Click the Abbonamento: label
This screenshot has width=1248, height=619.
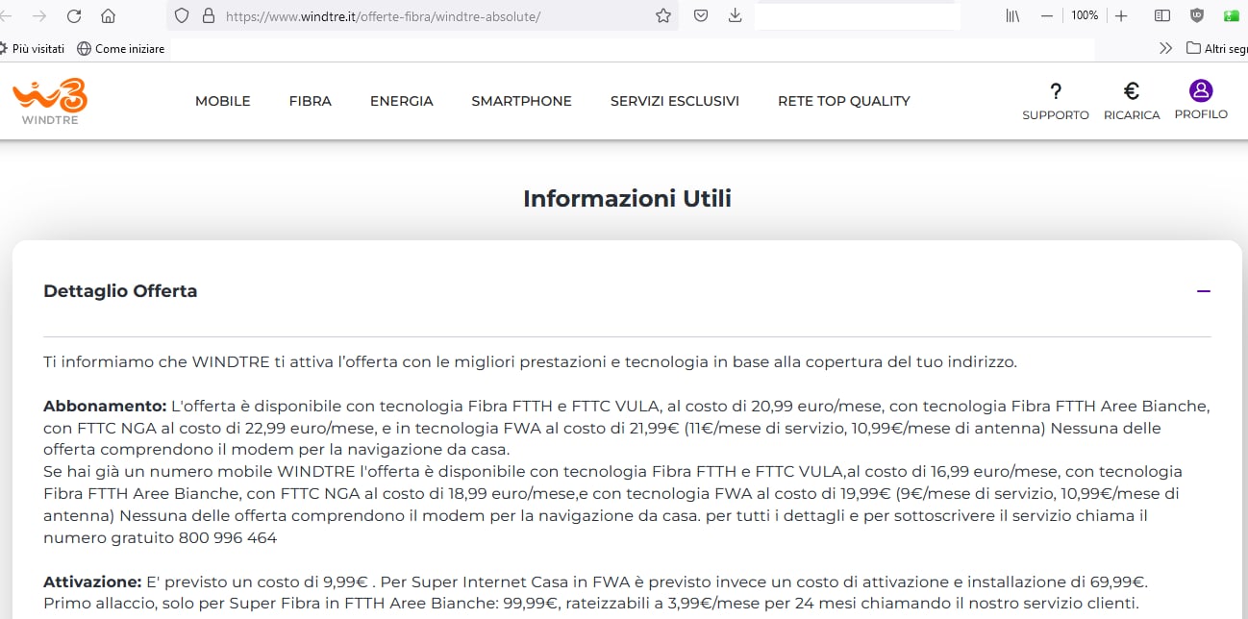click(105, 405)
